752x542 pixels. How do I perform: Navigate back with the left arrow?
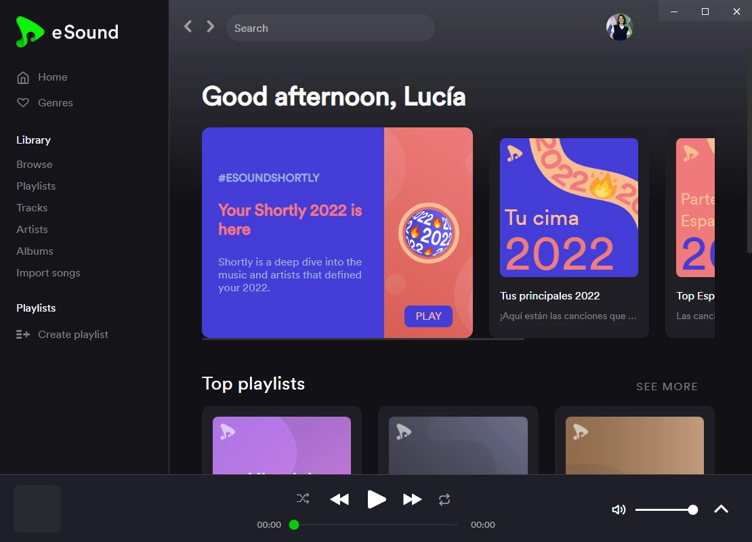click(188, 26)
